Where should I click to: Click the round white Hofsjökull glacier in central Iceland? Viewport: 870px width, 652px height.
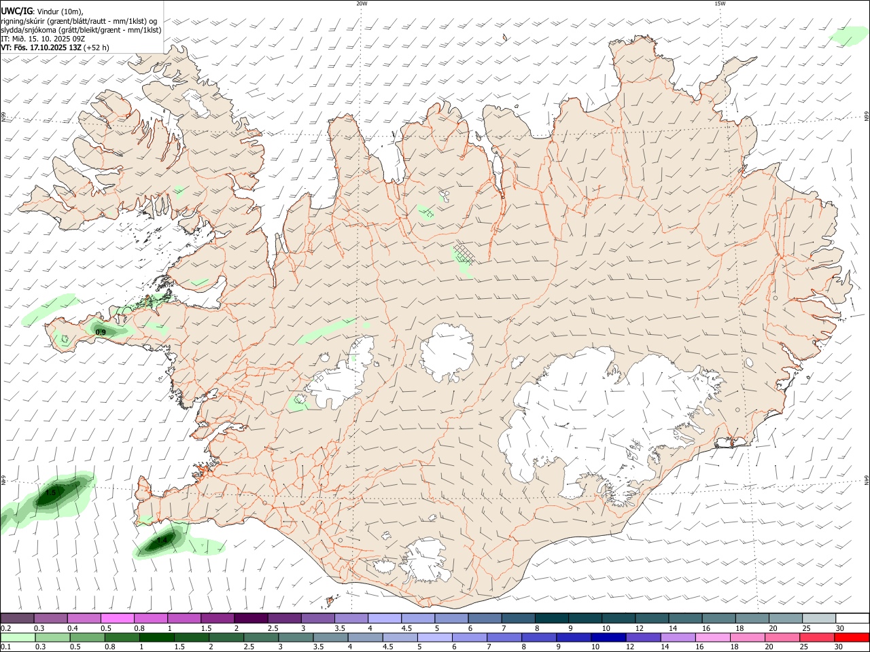tap(447, 353)
